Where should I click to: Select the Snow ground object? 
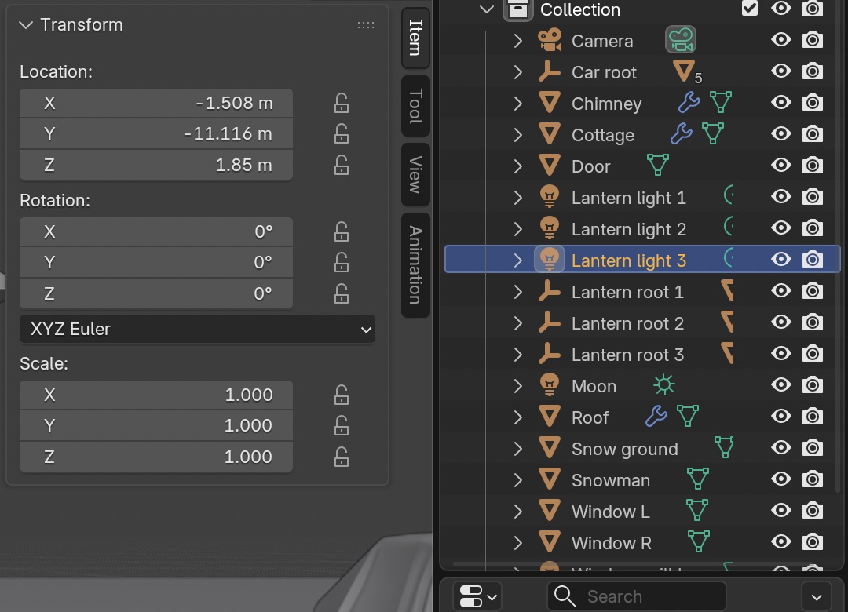pos(625,449)
